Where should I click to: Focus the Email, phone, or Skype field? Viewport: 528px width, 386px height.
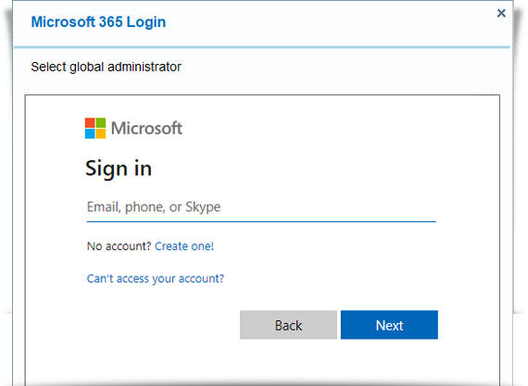click(x=261, y=207)
